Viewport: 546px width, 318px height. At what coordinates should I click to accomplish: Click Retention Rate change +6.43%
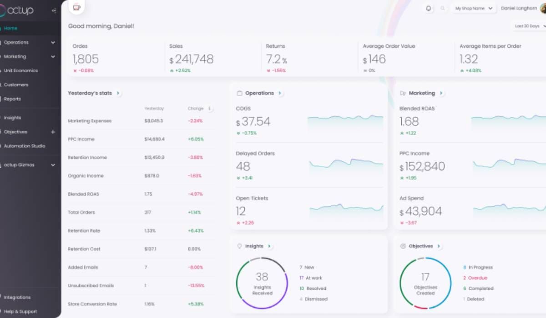(196, 231)
